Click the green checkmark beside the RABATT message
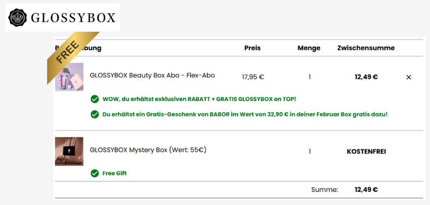 coord(95,99)
